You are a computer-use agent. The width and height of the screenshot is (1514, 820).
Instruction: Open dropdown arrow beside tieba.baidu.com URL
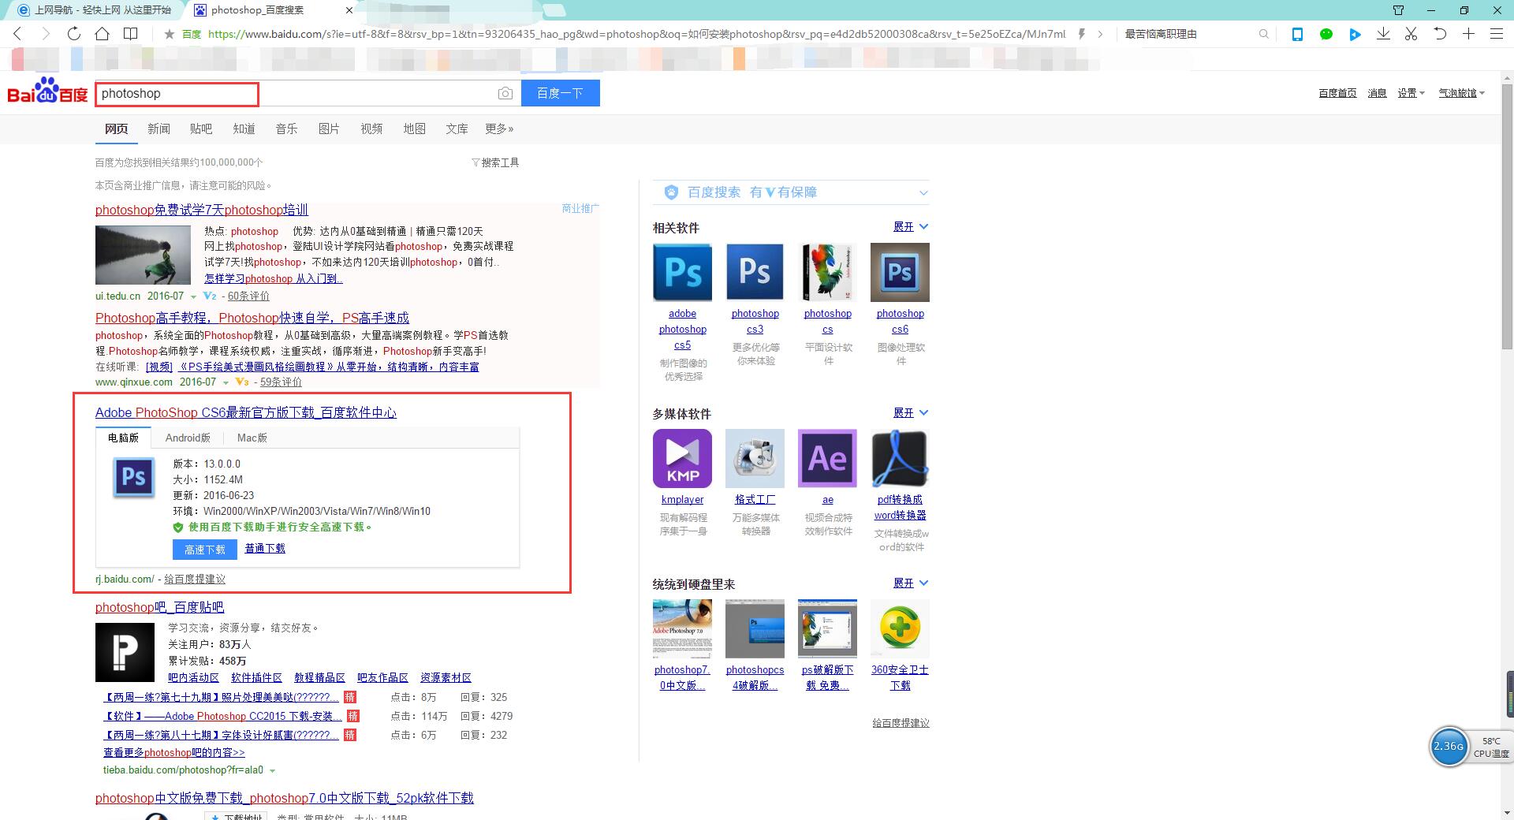tap(273, 771)
